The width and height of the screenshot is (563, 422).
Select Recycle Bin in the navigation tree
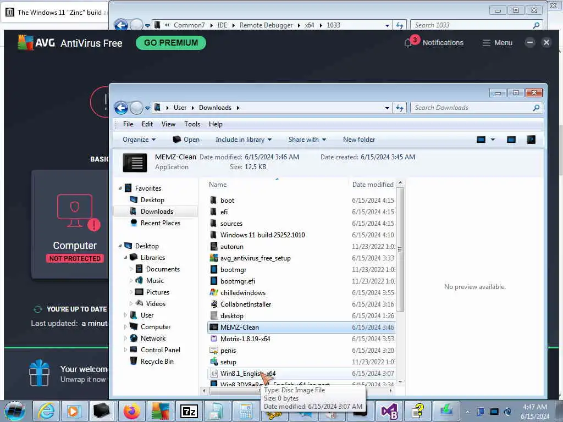[157, 362]
